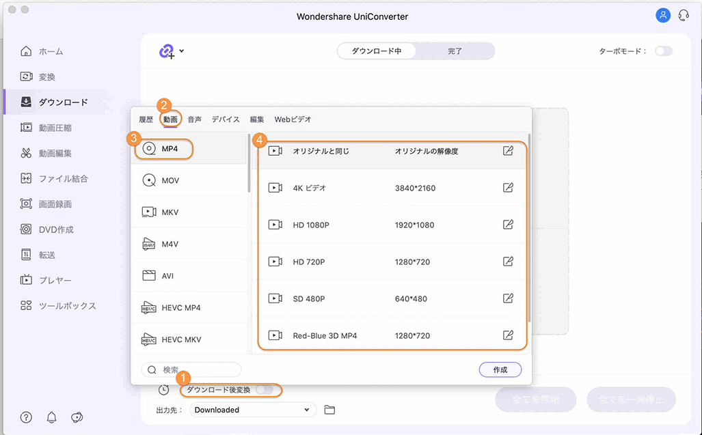This screenshot has height=435, width=702.
Task: Switch to the 完了 tab
Action: click(x=455, y=51)
